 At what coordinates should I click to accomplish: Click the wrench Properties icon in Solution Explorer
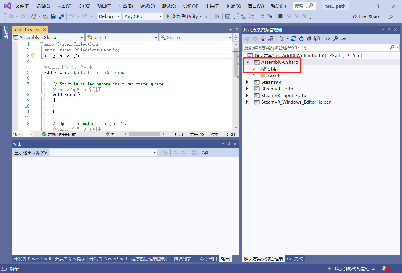pos(335,39)
